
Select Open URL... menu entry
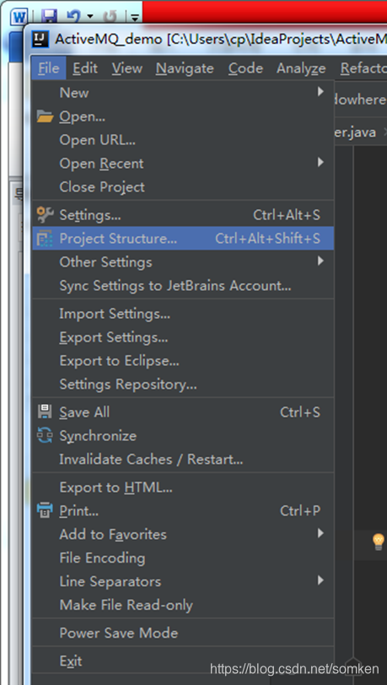tap(183, 140)
